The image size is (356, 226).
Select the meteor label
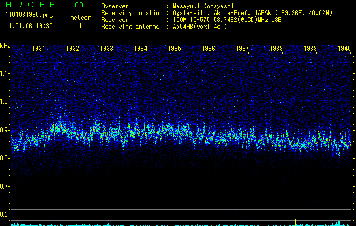click(x=80, y=18)
